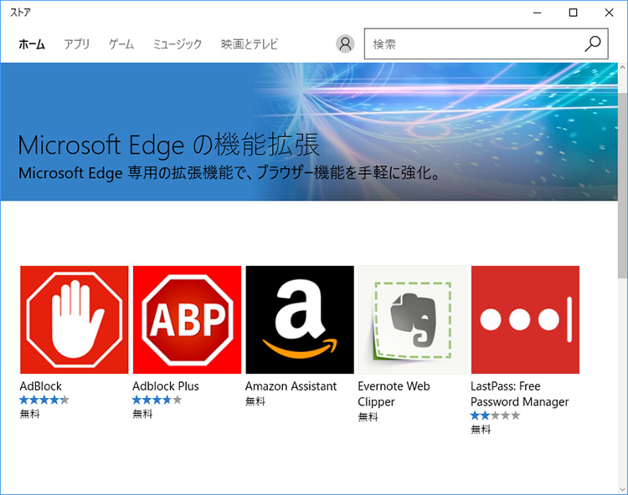Select the LastPass red icon tile
The image size is (628, 495).
[x=525, y=319]
